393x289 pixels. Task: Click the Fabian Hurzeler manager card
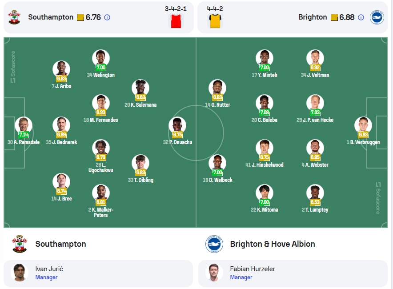click(x=293, y=273)
